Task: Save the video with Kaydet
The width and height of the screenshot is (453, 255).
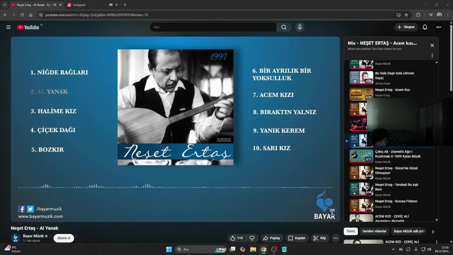Action: click(x=297, y=238)
